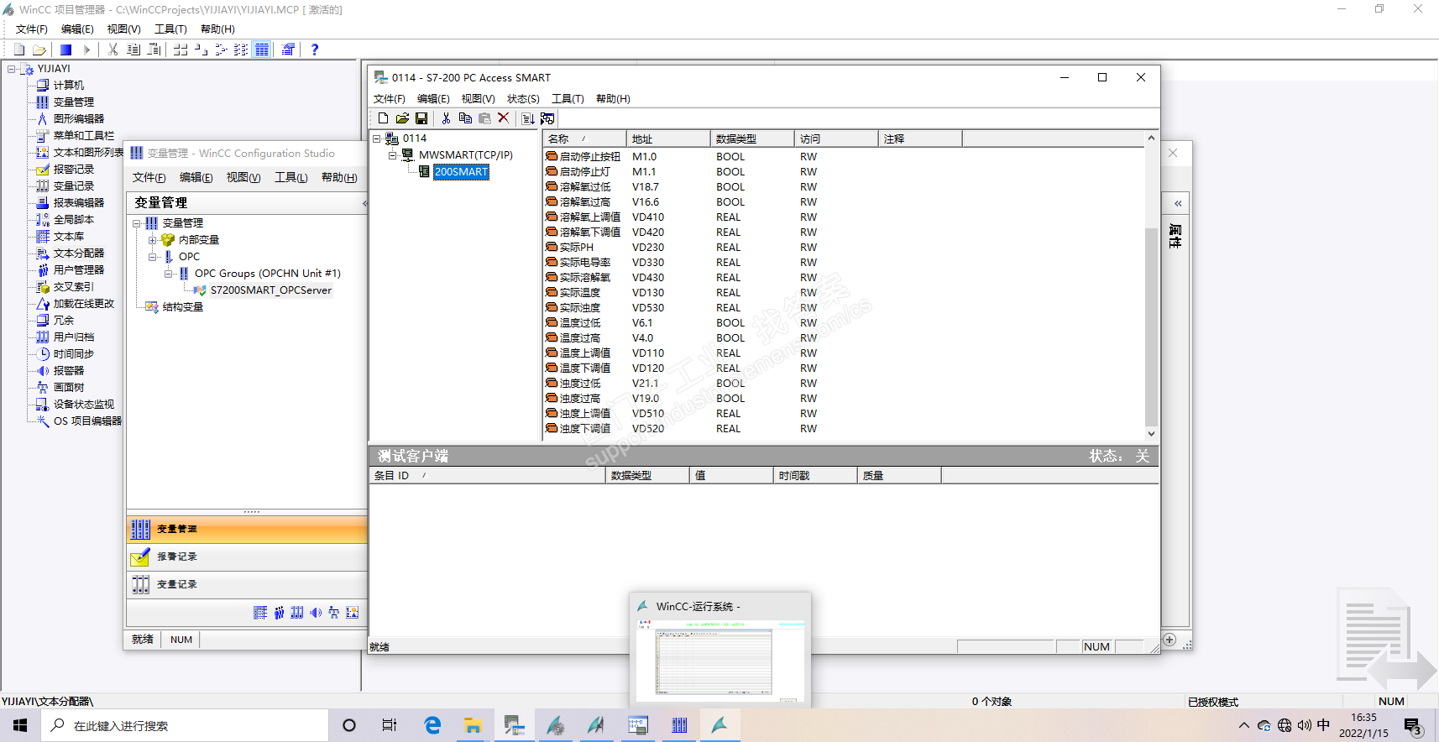Collapse the YIJIAYI project tree root
The height and width of the screenshot is (742, 1439).
pyautogui.click(x=12, y=69)
